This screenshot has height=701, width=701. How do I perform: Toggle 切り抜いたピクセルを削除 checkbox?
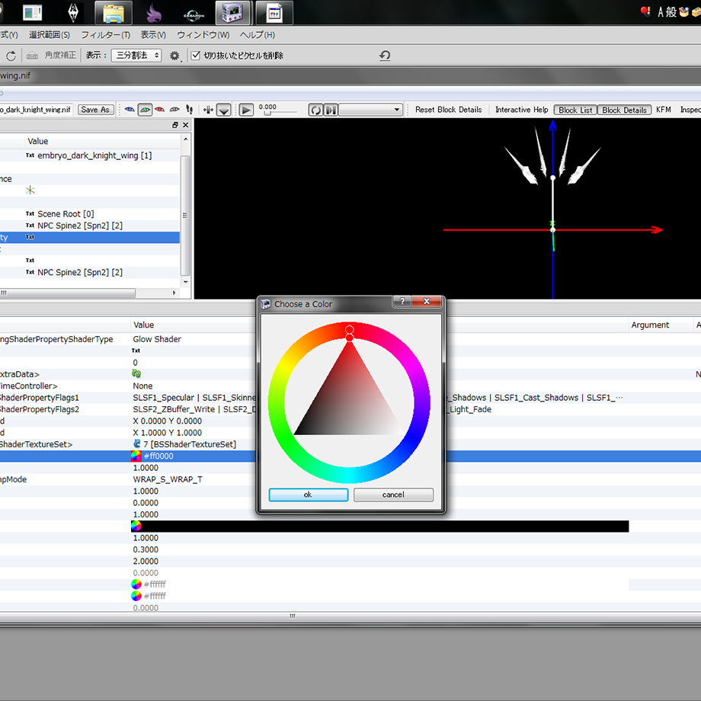[195, 56]
